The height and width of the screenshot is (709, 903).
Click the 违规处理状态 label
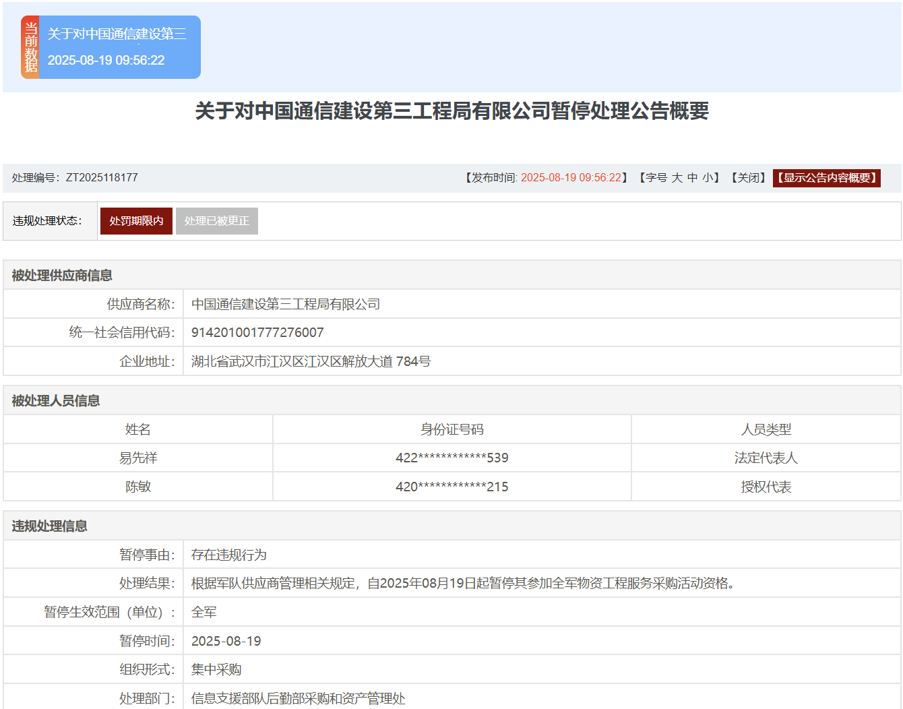pos(47,221)
